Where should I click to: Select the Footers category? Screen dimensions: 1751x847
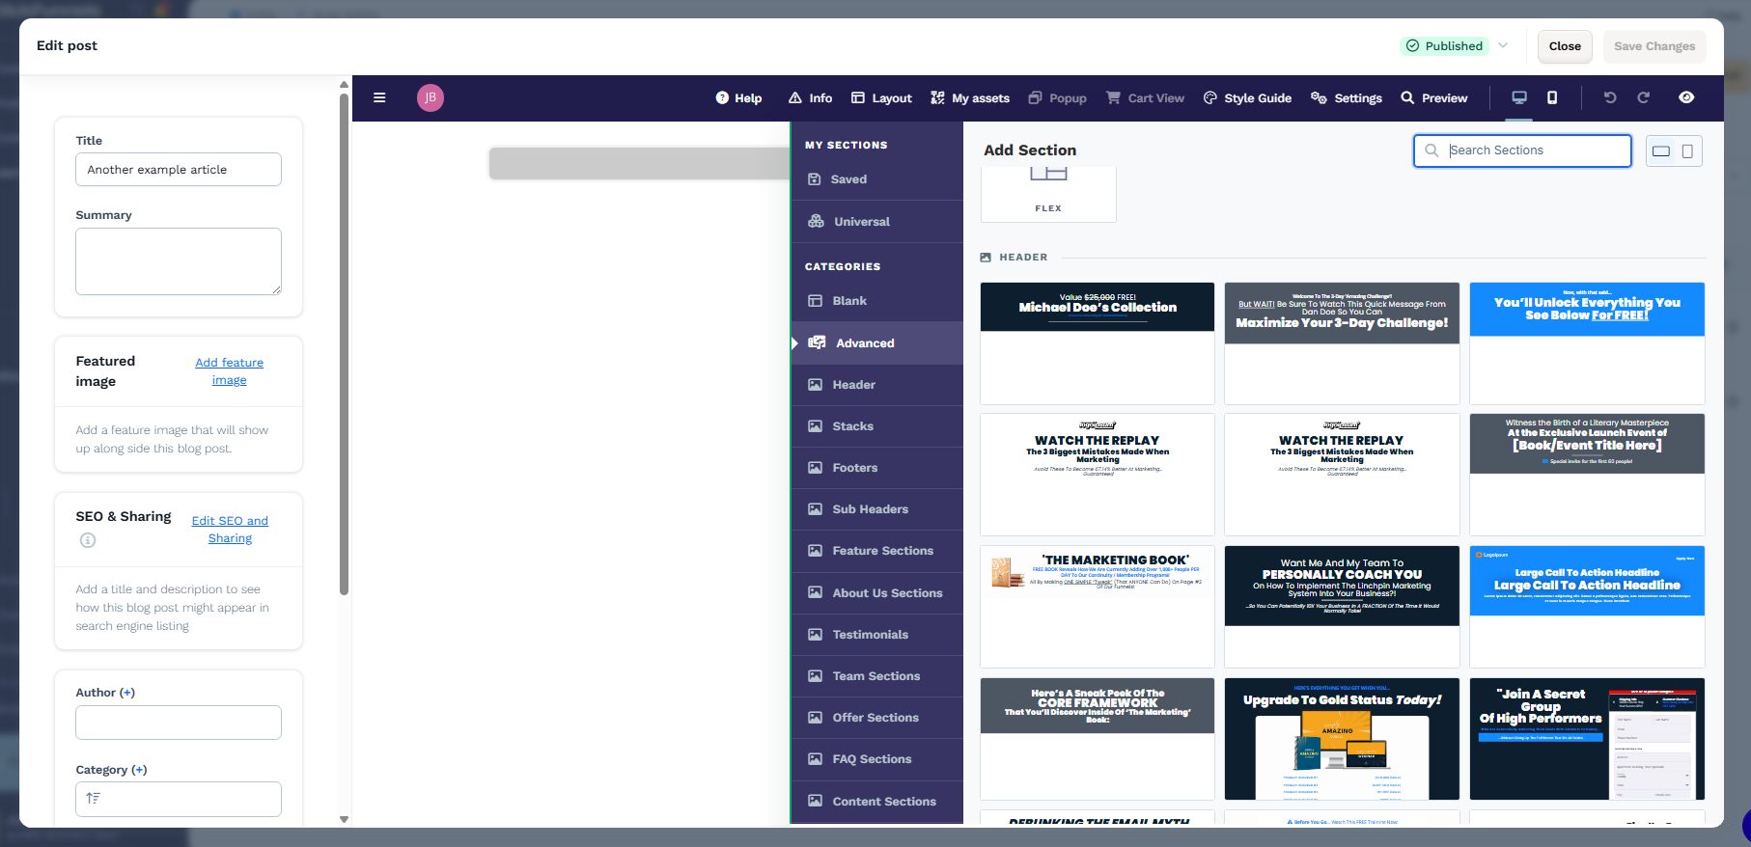coord(877,468)
